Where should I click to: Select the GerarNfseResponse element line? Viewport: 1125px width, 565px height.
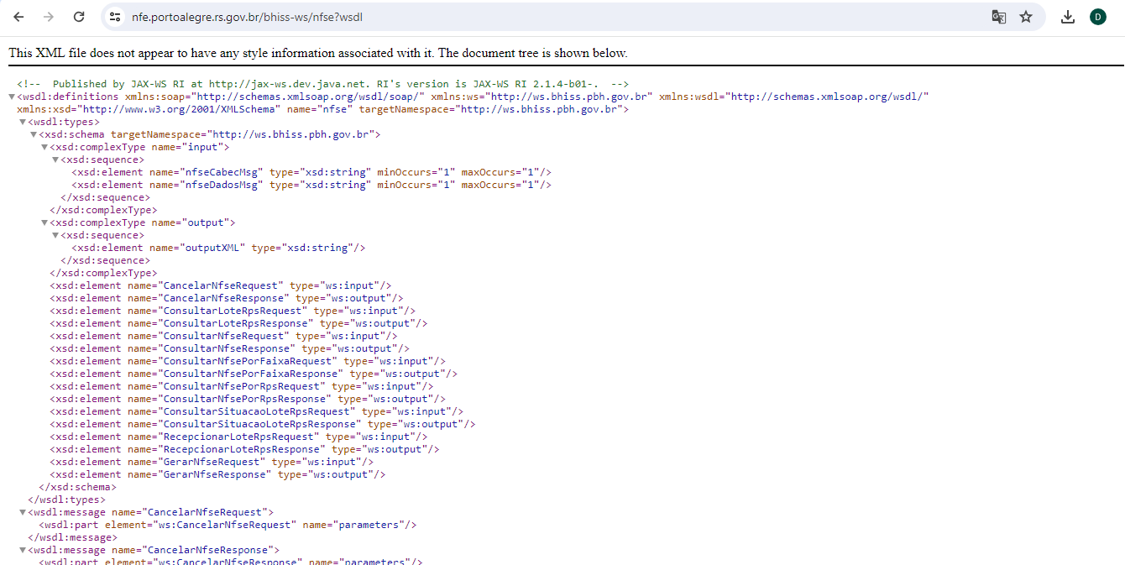[217, 474]
